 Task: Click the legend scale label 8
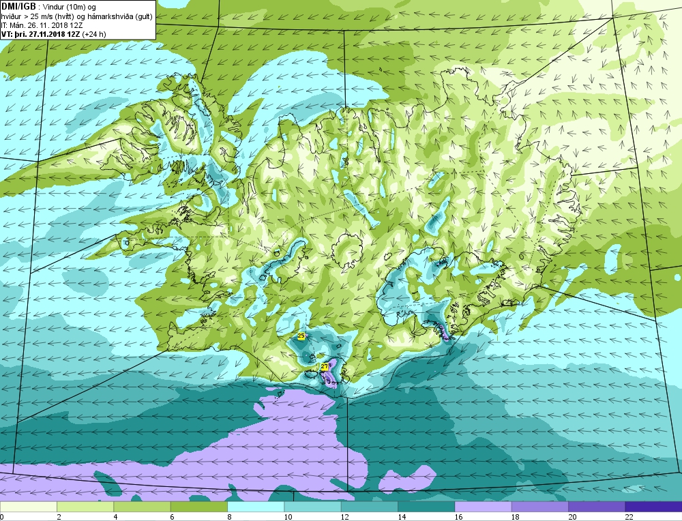coord(229,517)
